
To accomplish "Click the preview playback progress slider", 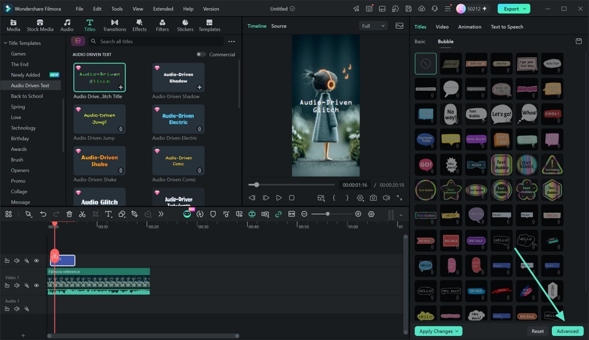I will click(291, 185).
